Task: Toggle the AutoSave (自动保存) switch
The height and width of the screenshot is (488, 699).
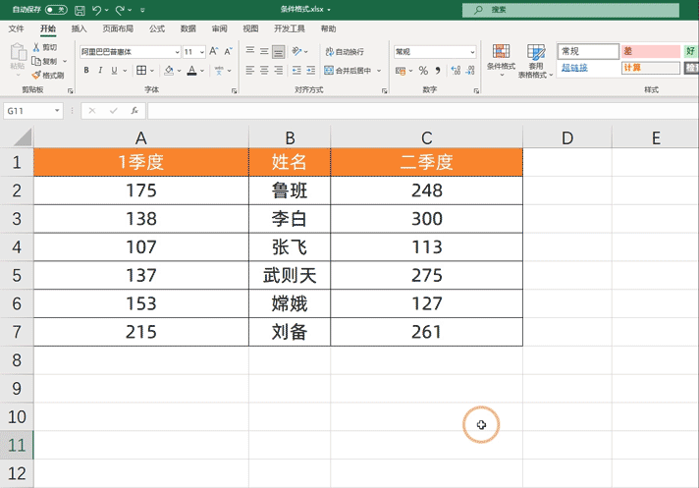Action: (x=56, y=9)
